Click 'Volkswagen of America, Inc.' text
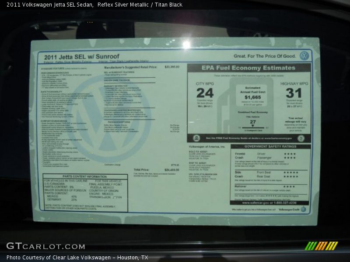Image resolution: width=350 pixels, height=262 pixels. (x=207, y=147)
